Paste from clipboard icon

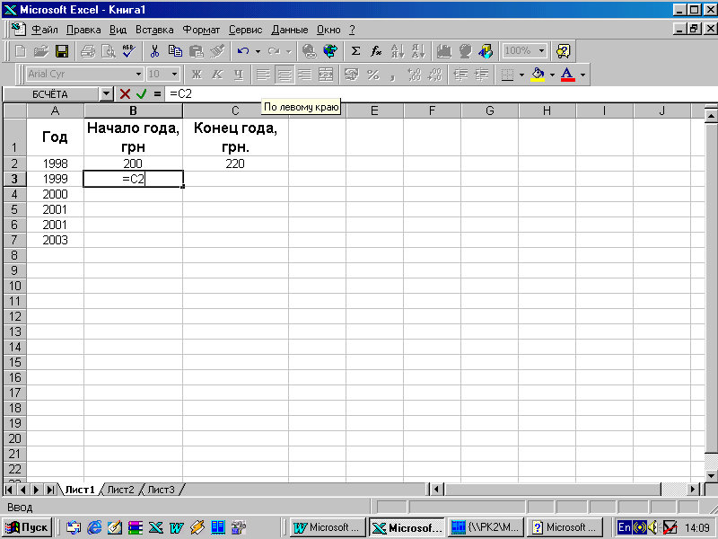click(x=196, y=51)
